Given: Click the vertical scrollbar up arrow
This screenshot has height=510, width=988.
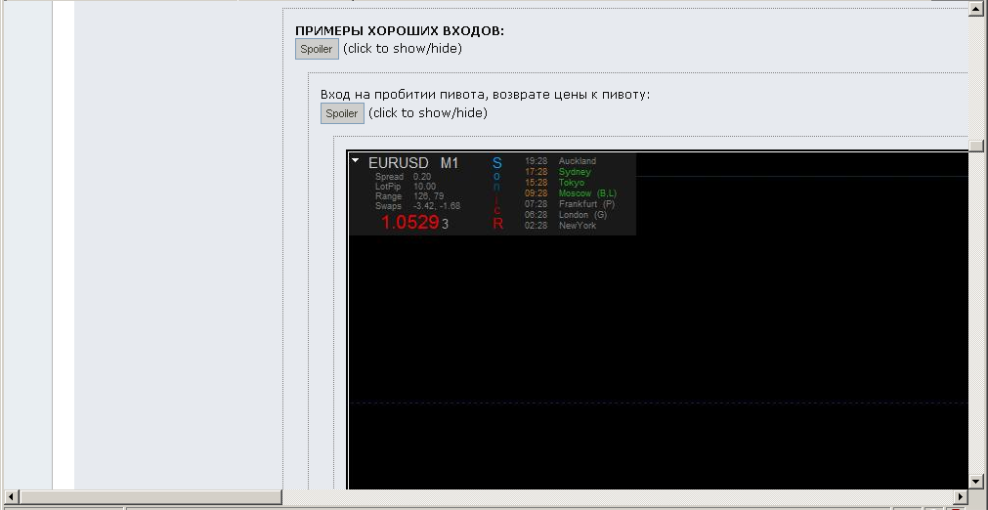Looking at the screenshot, I should pos(976,8).
